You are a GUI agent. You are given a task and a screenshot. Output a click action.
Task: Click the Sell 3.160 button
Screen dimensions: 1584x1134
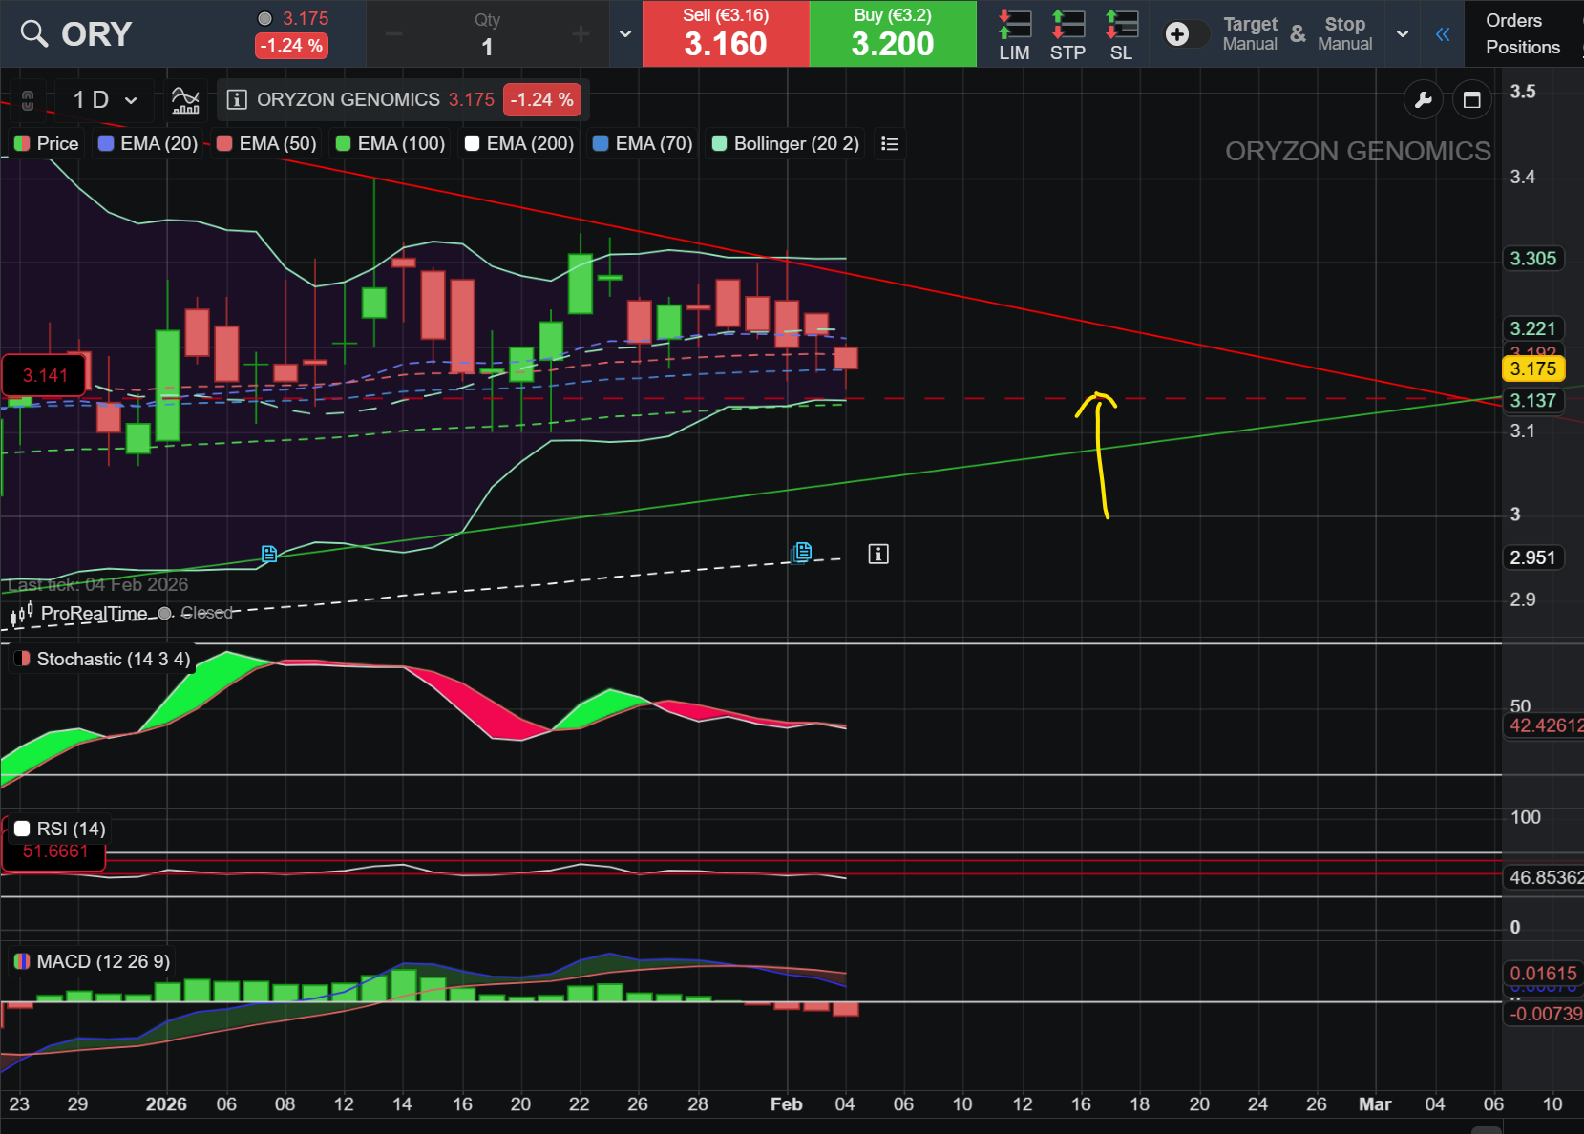[x=726, y=33]
